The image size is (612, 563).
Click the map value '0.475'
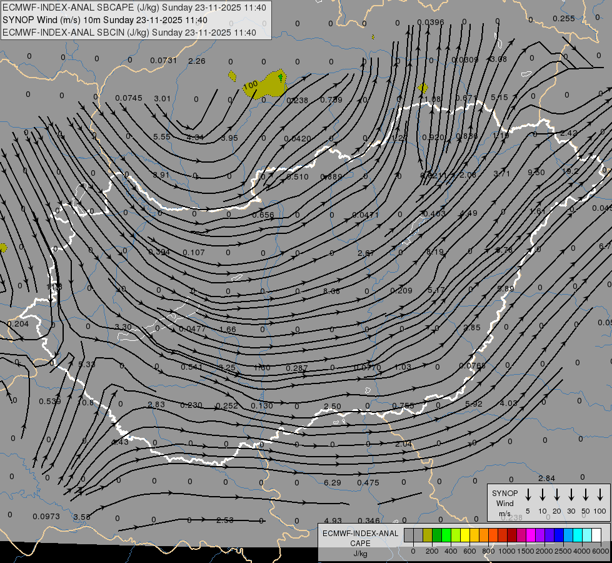point(368,482)
